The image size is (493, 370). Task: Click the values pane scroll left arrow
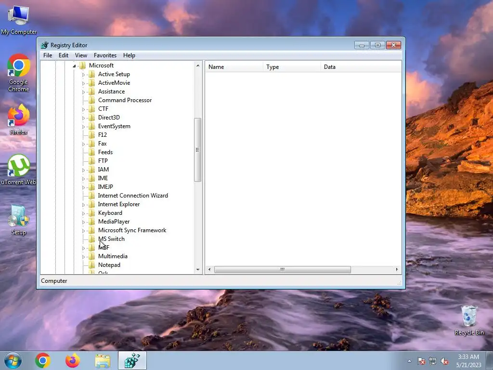209,269
